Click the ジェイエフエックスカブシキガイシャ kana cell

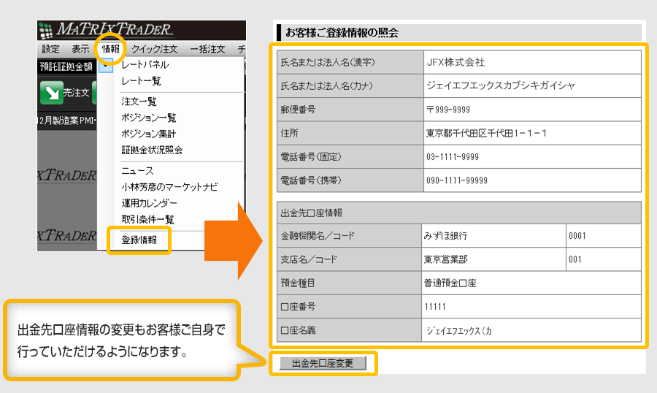532,86
